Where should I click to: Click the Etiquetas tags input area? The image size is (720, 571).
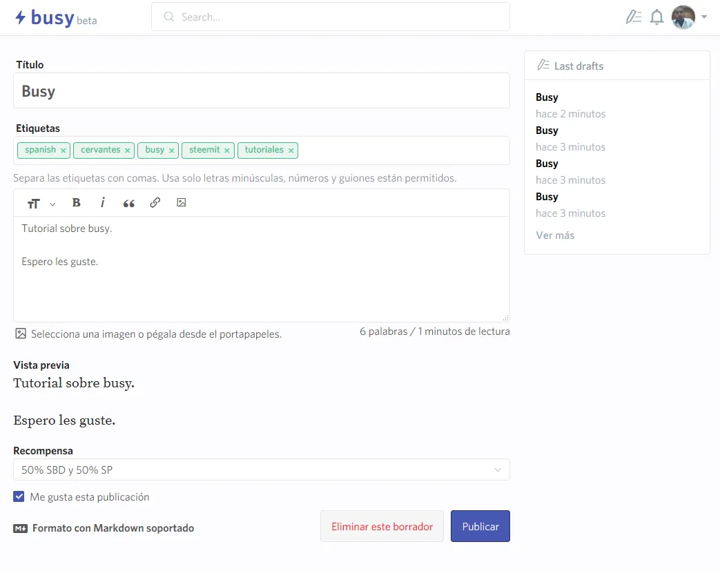[261, 151]
